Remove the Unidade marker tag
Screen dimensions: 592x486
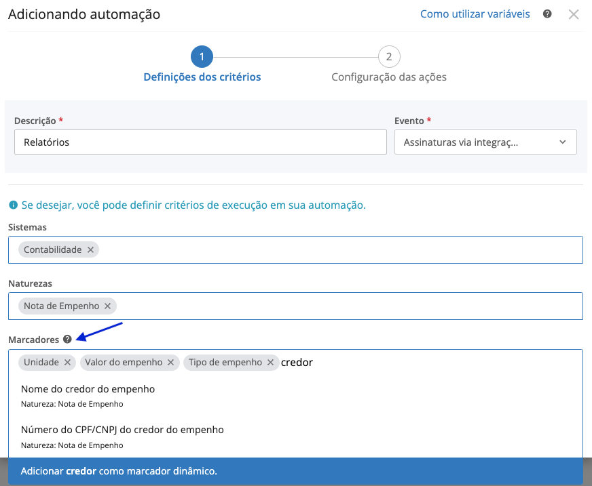67,363
